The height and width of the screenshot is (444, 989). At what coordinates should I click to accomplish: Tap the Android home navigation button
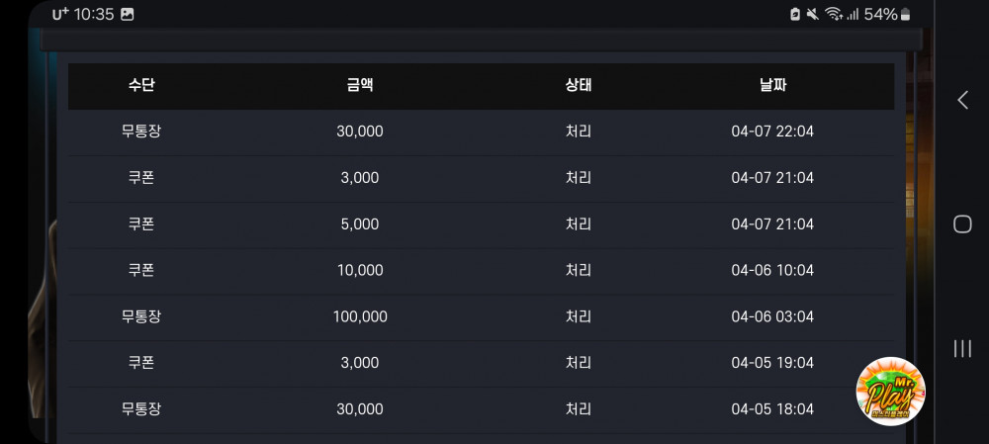click(x=962, y=223)
